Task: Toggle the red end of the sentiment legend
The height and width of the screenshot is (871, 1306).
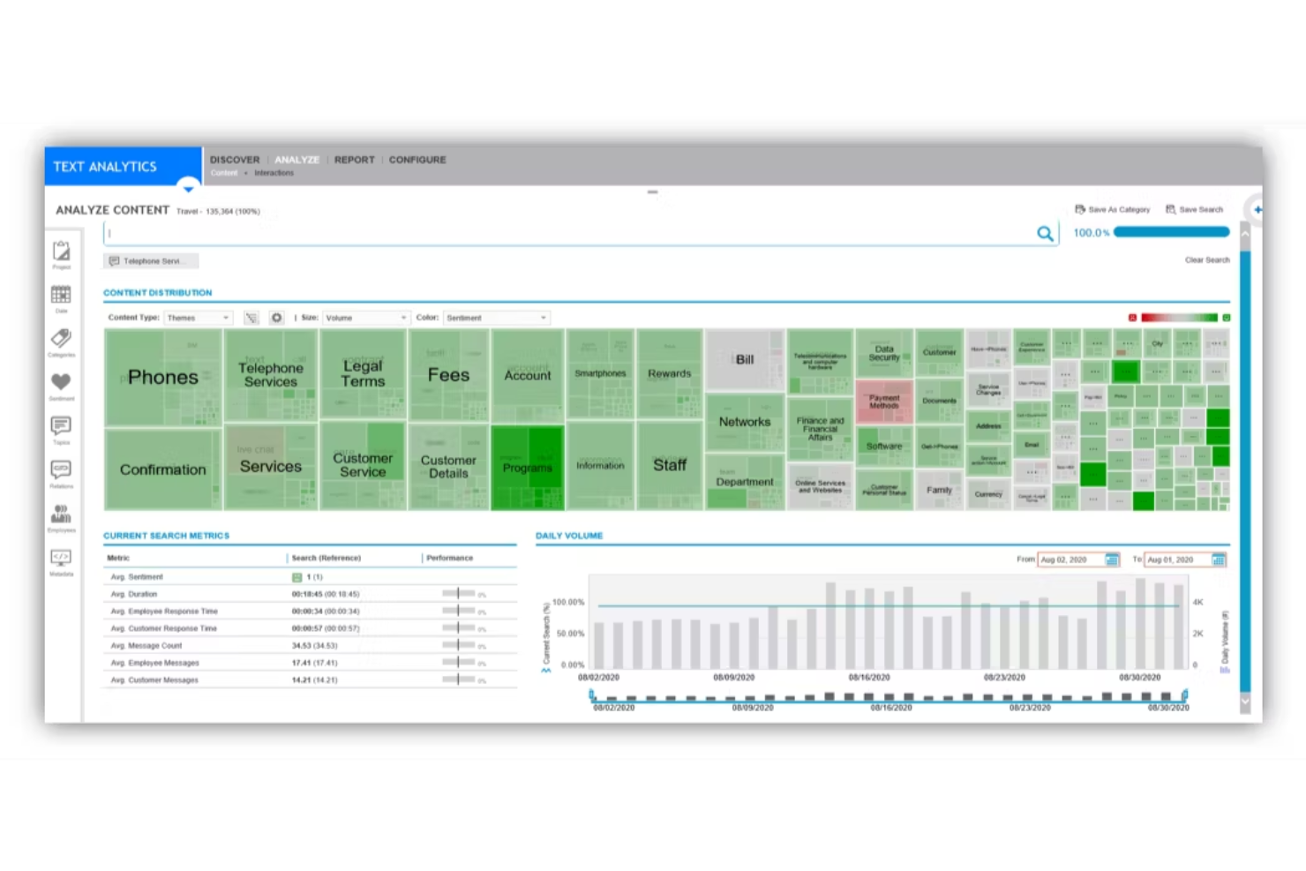Action: click(x=1132, y=317)
